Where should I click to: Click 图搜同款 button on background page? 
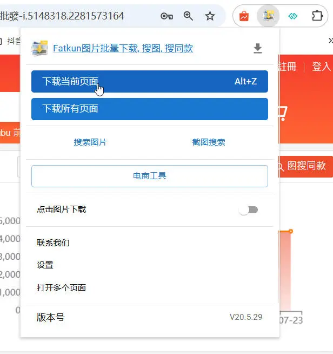[x=306, y=166]
